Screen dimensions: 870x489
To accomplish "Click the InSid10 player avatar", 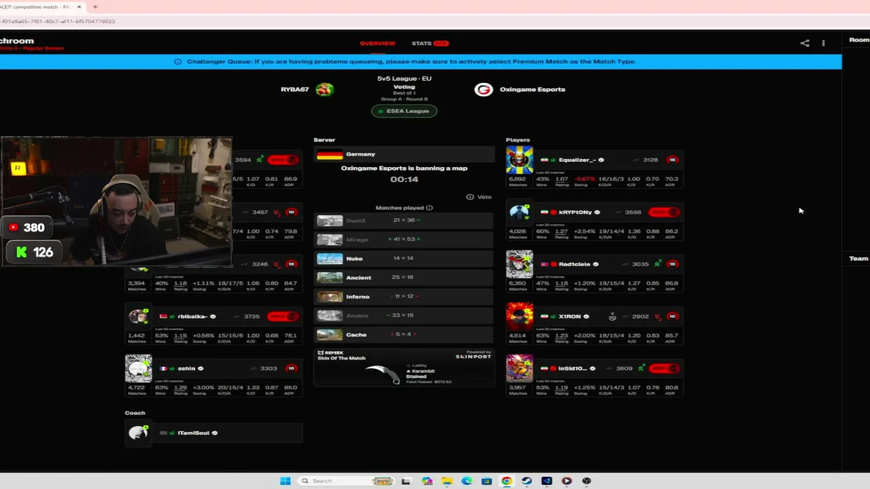I will pos(519,369).
